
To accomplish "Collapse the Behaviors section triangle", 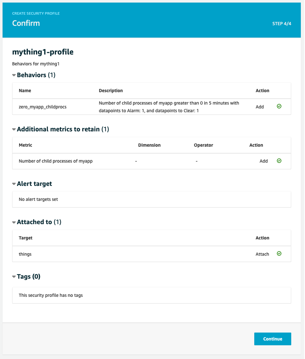I will click(x=14, y=75).
